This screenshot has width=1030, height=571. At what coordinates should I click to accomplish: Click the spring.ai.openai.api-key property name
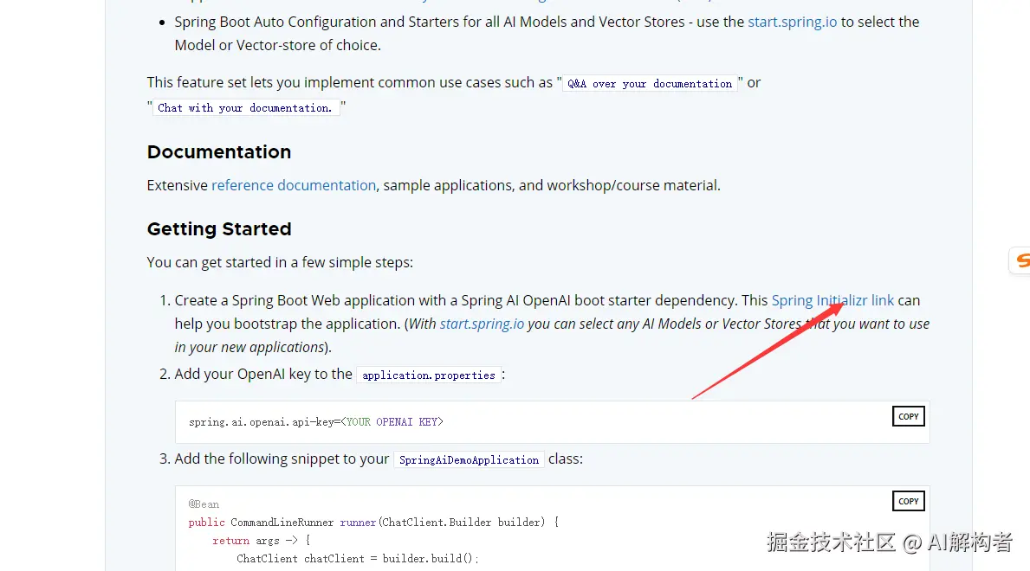pyautogui.click(x=262, y=422)
